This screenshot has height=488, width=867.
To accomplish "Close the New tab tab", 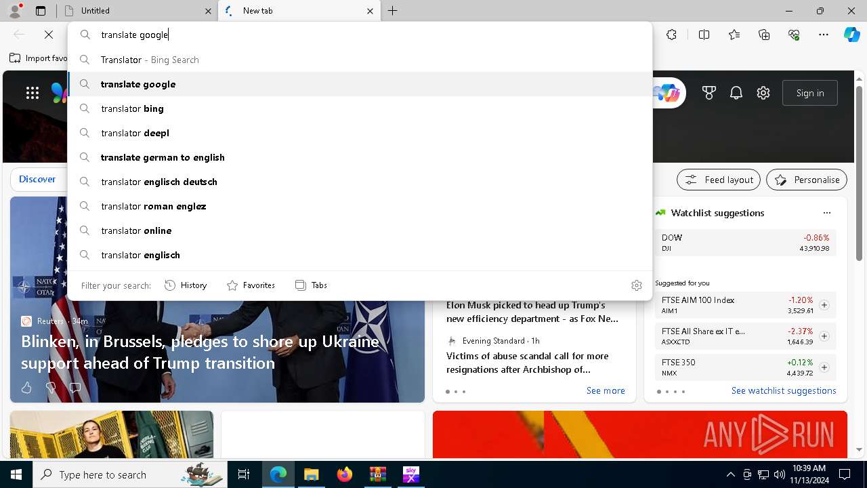I will [x=370, y=11].
